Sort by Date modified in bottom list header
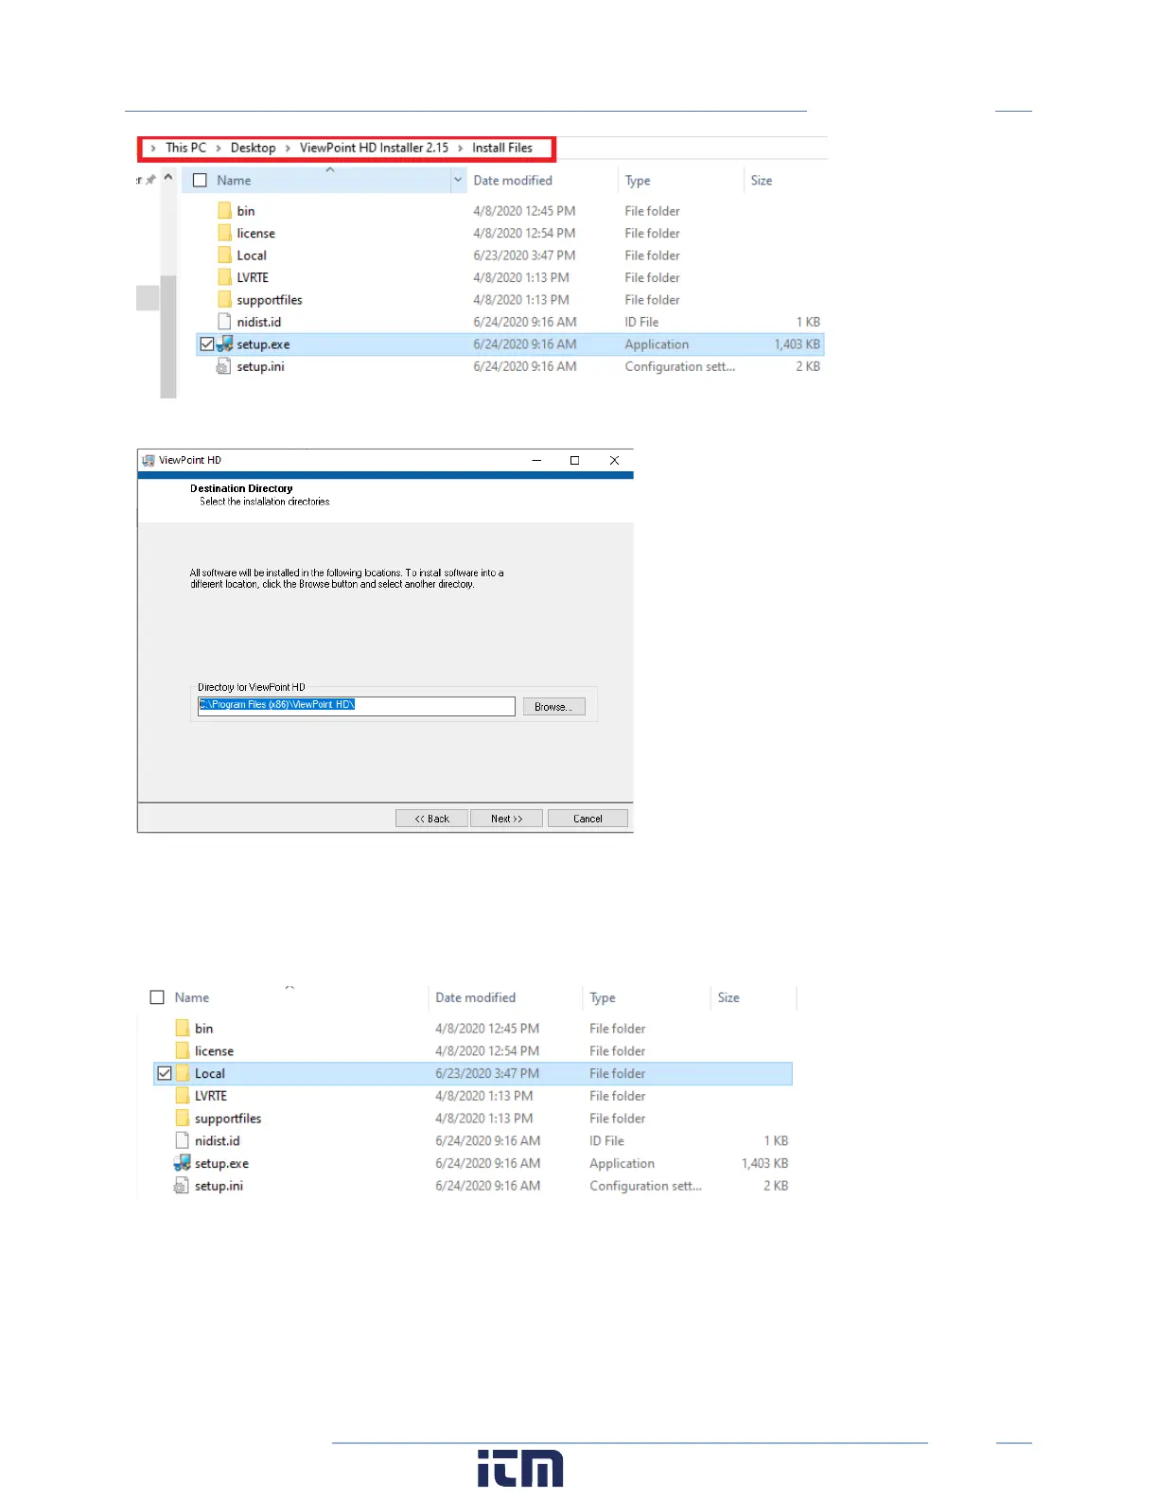The height and width of the screenshot is (1499, 1158). click(x=475, y=997)
